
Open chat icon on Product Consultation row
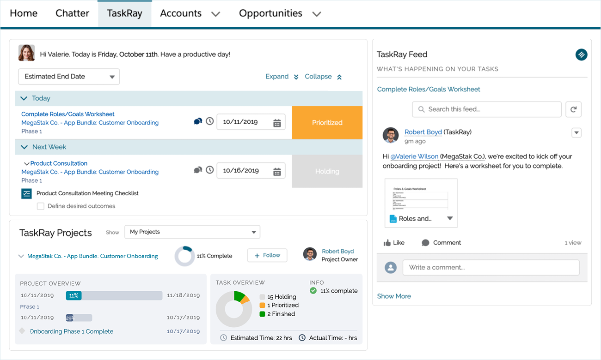tap(198, 170)
